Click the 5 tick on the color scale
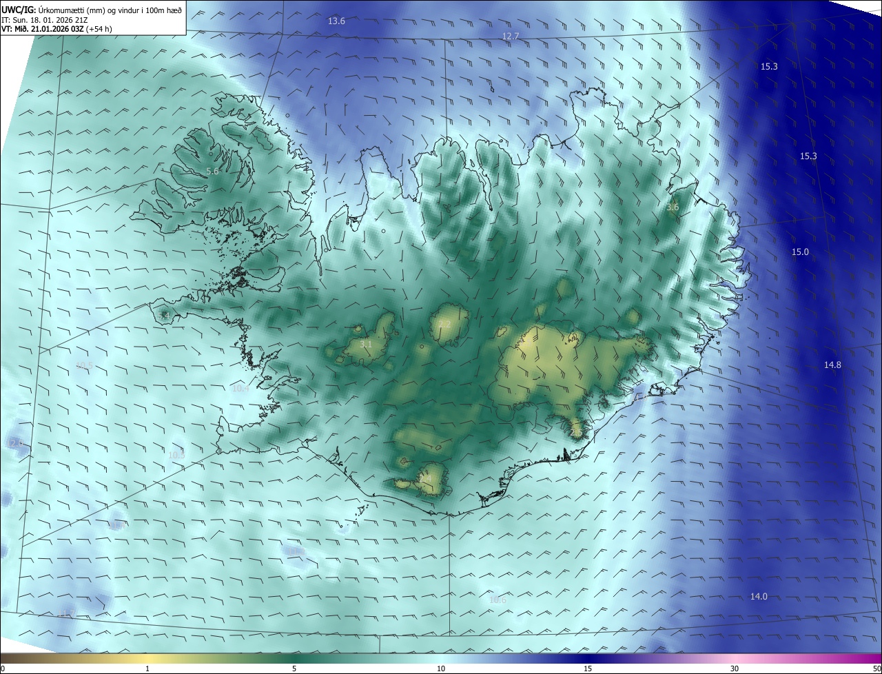The image size is (882, 674). (294, 669)
